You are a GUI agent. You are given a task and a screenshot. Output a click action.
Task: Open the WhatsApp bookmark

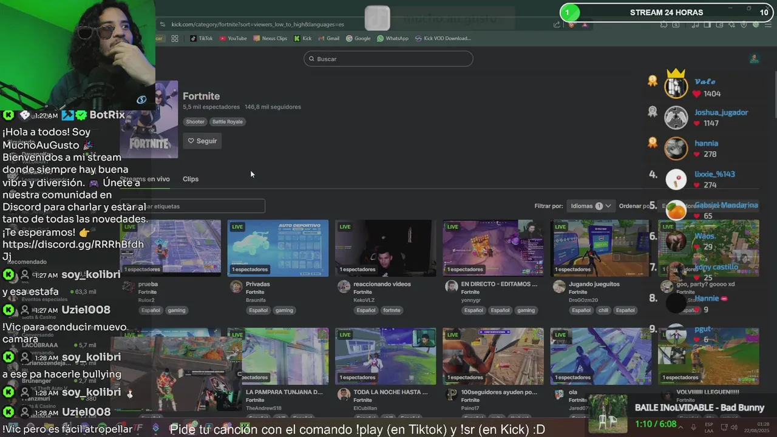click(x=393, y=38)
